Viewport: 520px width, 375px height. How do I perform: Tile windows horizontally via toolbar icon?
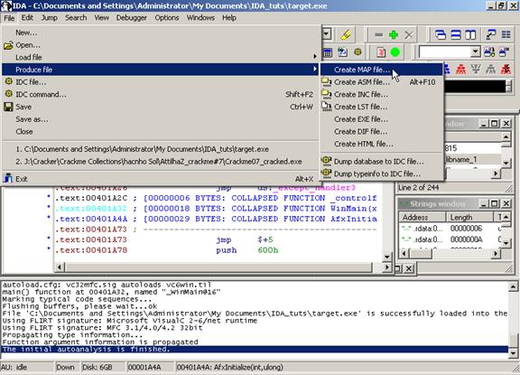(456, 35)
